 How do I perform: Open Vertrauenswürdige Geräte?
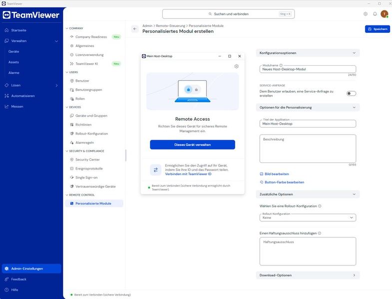95,186
